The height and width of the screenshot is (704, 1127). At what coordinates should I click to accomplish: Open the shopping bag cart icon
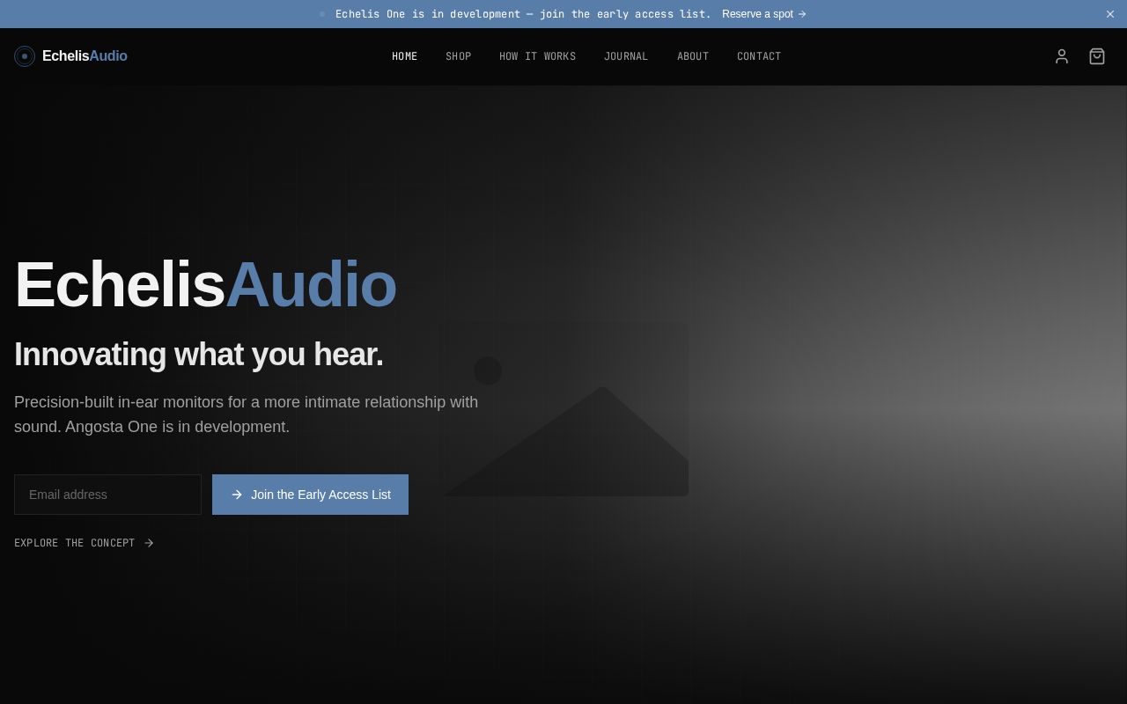pyautogui.click(x=1097, y=56)
